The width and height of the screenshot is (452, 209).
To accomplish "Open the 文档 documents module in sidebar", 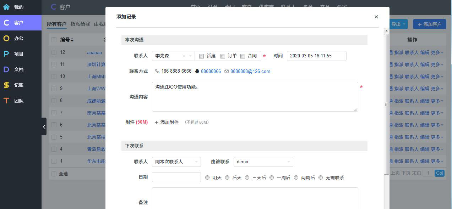I will pos(21,69).
